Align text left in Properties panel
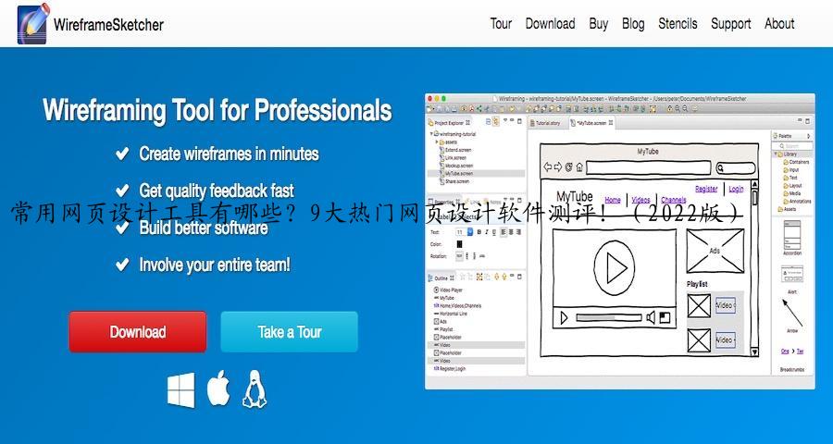 pyautogui.click(x=504, y=232)
